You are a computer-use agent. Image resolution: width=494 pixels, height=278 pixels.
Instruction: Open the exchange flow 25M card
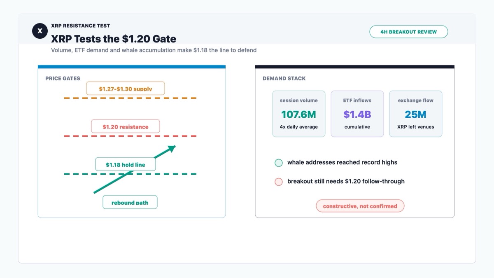coord(416,114)
